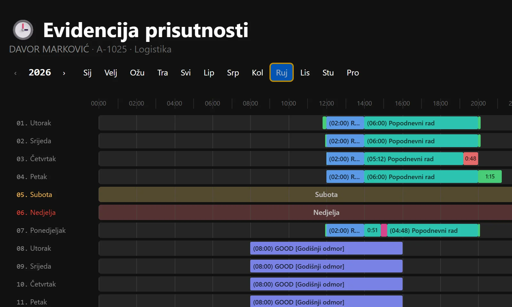512x307 pixels.
Task: Switch to the Ožu month tab
Action: (137, 73)
